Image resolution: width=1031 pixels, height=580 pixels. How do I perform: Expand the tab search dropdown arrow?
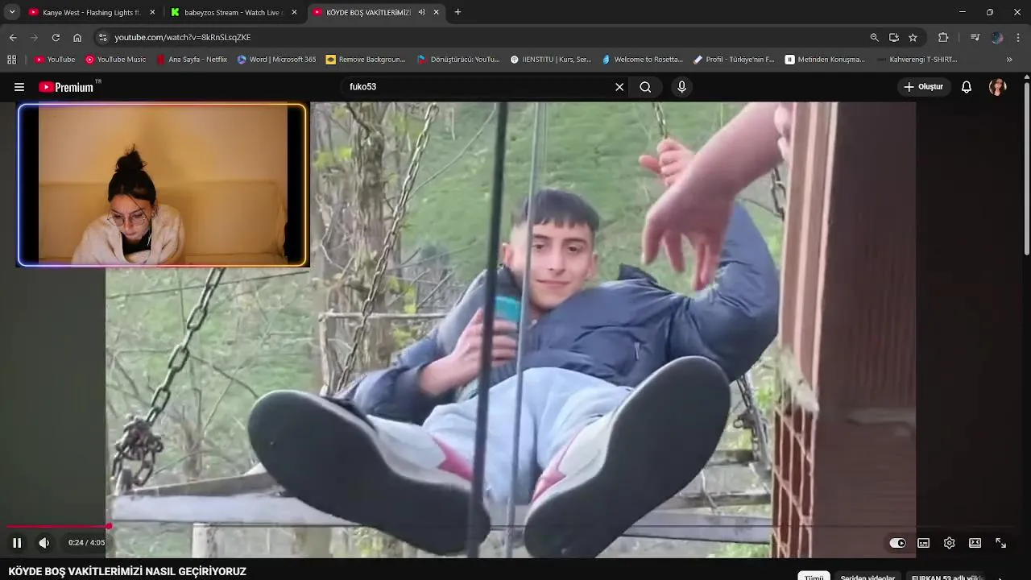click(12, 12)
